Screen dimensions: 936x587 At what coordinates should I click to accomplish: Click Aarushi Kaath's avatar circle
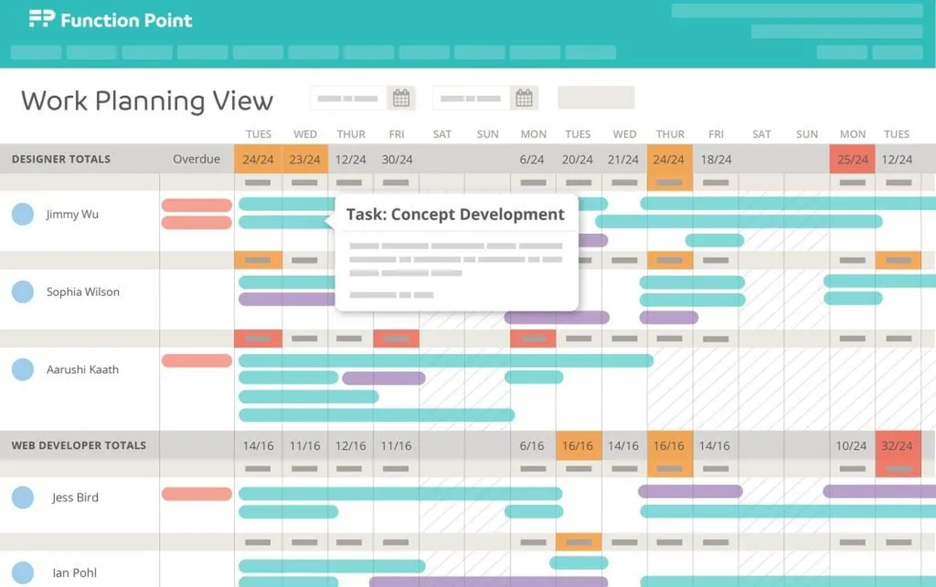coord(23,370)
